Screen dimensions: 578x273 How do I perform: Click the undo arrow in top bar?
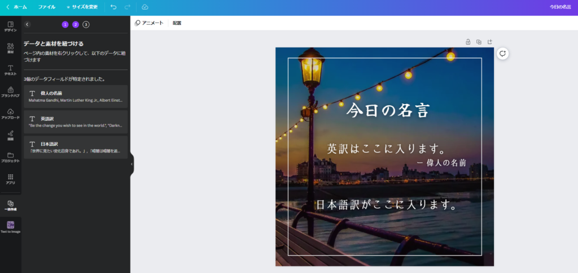pos(113,7)
